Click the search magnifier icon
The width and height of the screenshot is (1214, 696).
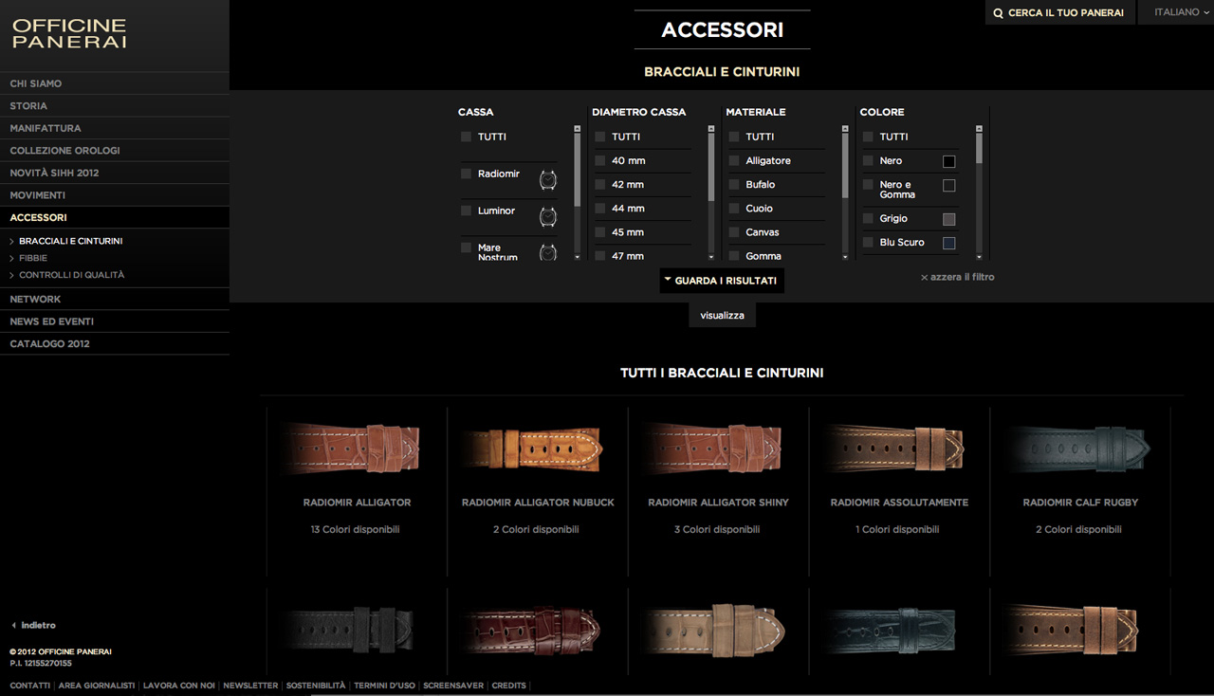(x=998, y=13)
